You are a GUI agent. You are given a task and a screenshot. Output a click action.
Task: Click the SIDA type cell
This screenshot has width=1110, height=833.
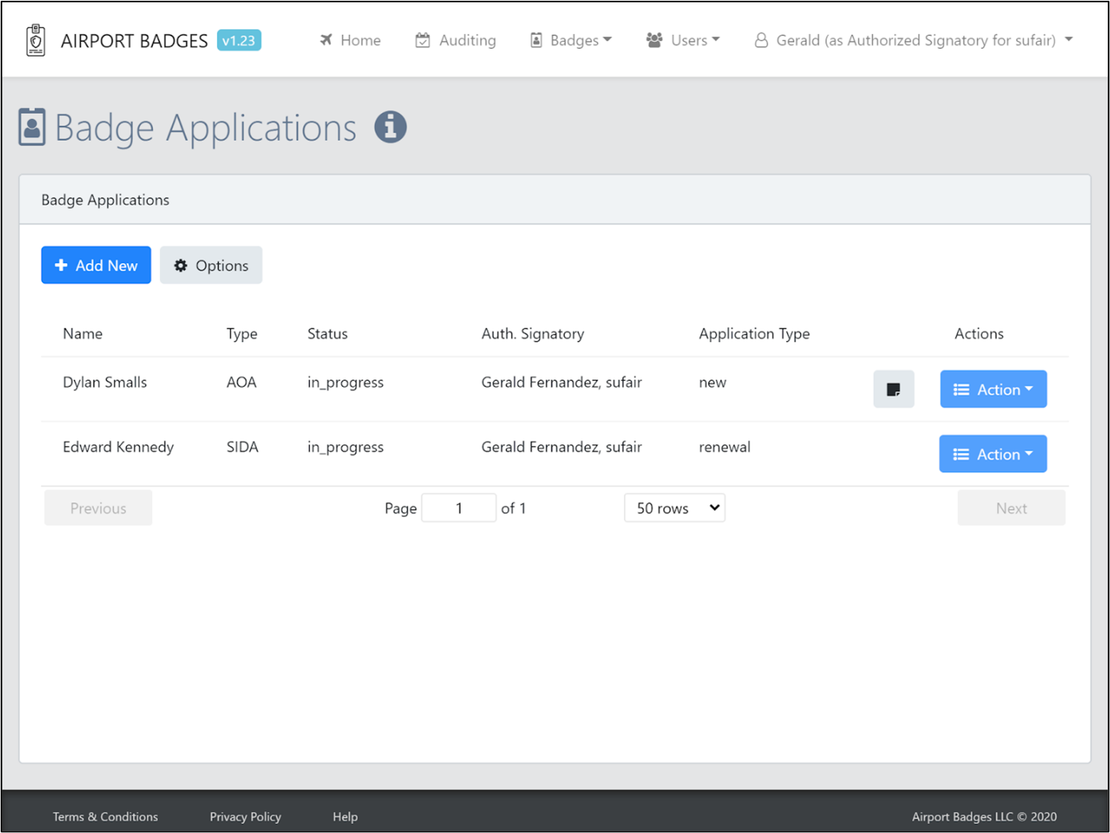[242, 447]
